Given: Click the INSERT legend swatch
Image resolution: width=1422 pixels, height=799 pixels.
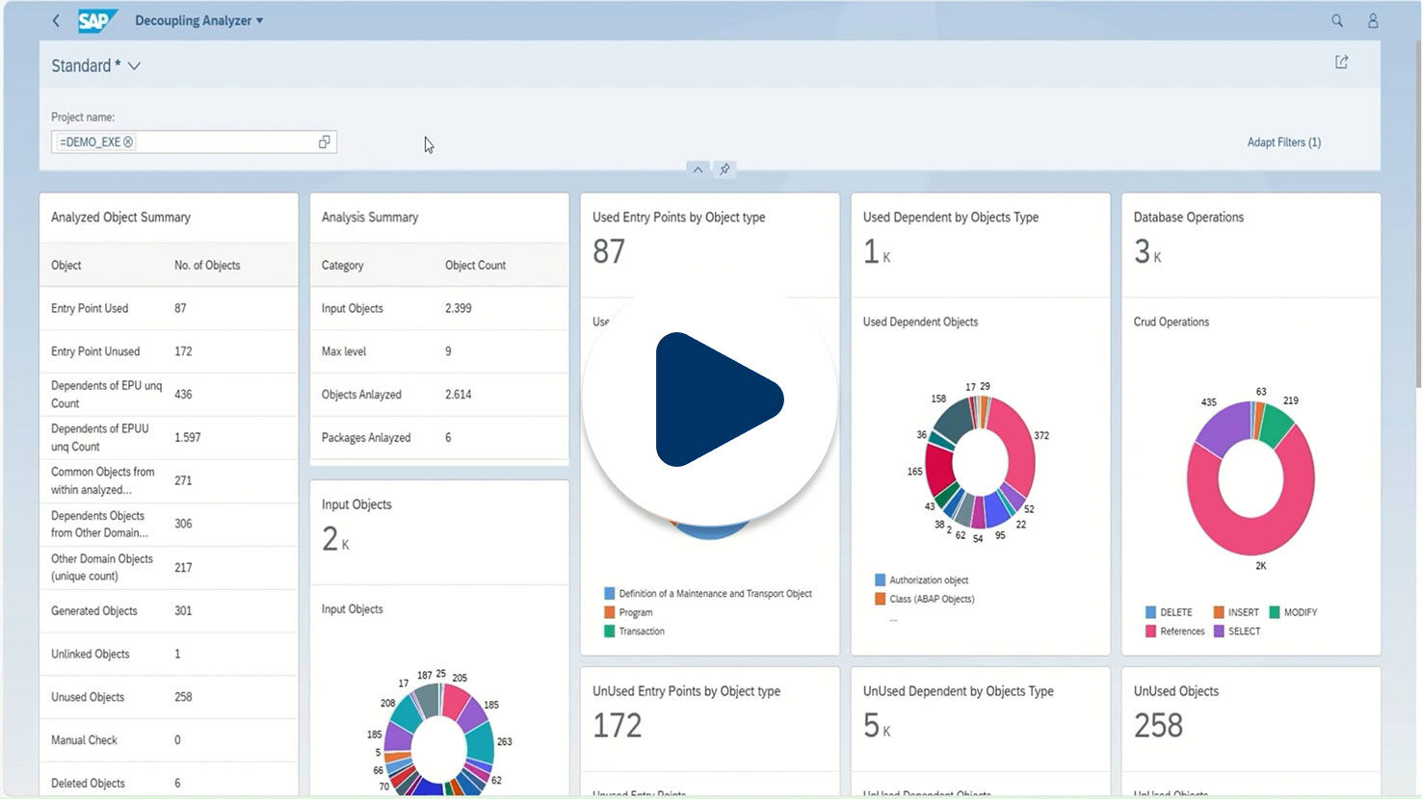Looking at the screenshot, I should click(x=1219, y=612).
